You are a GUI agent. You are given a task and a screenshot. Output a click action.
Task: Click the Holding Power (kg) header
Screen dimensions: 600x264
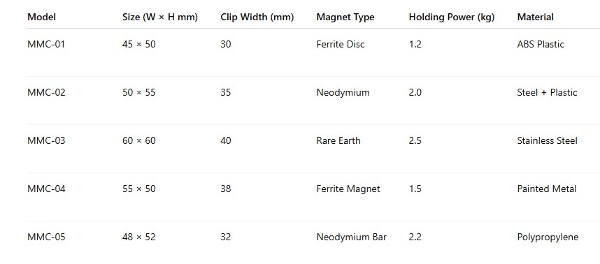[x=452, y=17]
